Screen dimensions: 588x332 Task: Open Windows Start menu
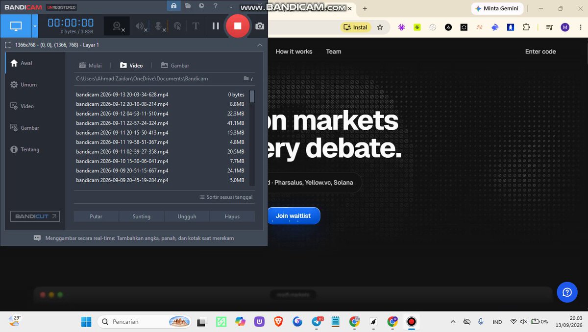point(86,322)
